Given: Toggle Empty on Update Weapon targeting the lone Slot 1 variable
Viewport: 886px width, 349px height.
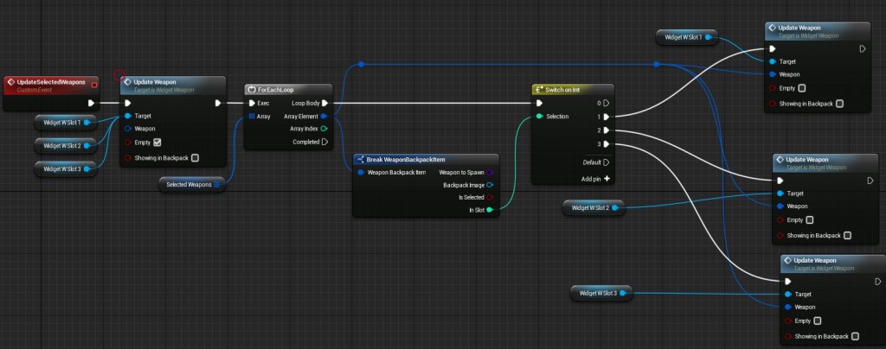Looking at the screenshot, I should (x=802, y=88).
